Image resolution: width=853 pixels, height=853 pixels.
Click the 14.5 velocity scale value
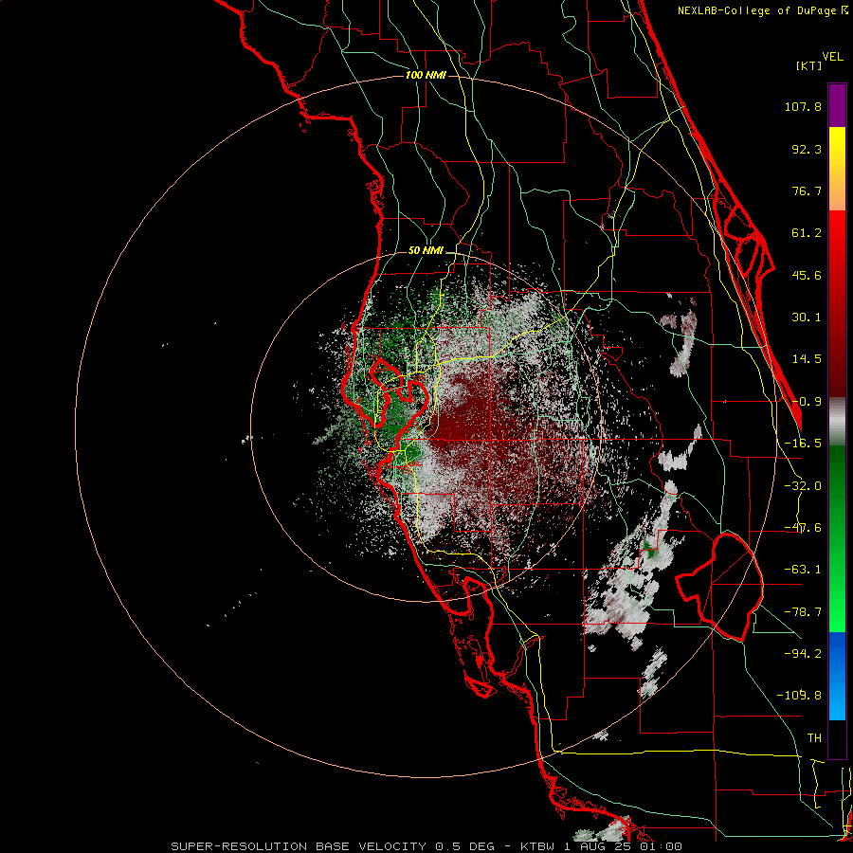pos(807,359)
